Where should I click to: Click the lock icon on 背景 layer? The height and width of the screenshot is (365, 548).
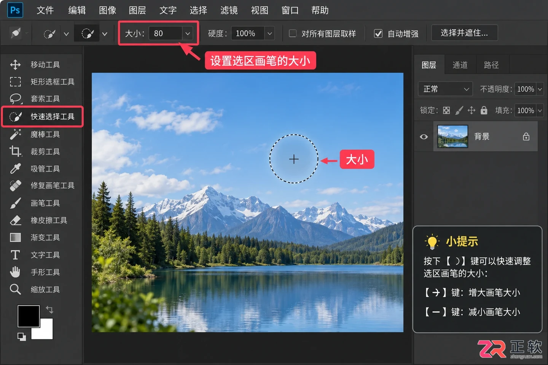[526, 136]
